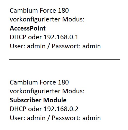The height and width of the screenshot is (130, 128).
Task: Select the IP address 192.168.0.2
Action: point(61,109)
